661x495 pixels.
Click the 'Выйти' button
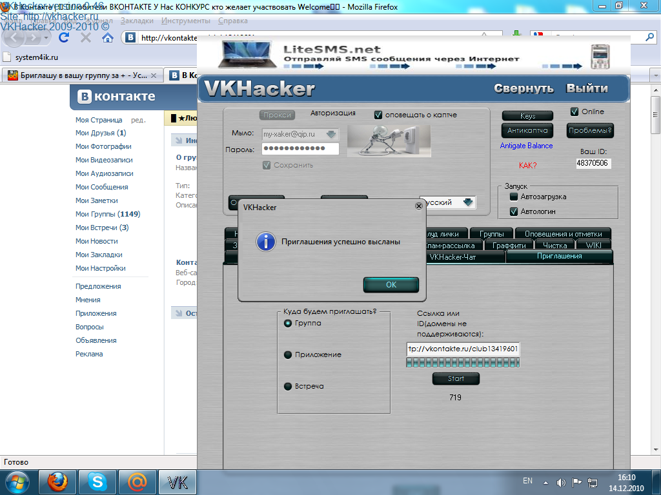(x=587, y=88)
